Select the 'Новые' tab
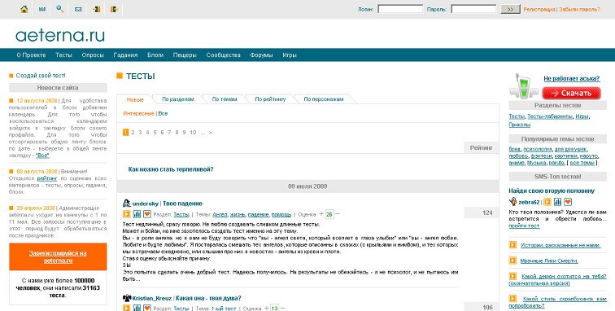The height and width of the screenshot is (311, 615). (x=135, y=99)
